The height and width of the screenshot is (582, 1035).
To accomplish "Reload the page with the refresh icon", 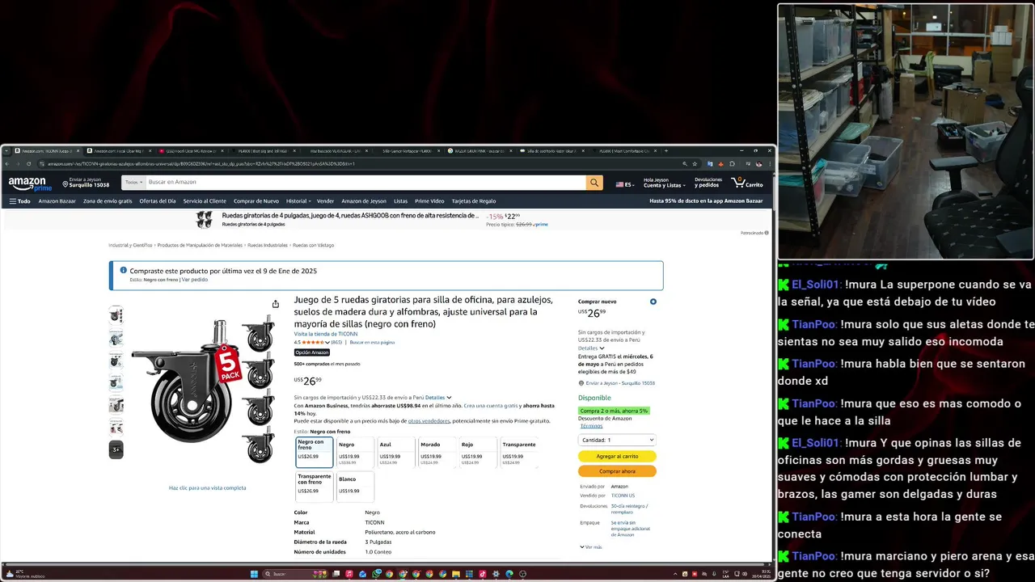I will pyautogui.click(x=28, y=164).
